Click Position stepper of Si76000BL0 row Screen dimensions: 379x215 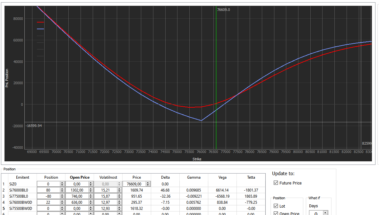(62, 190)
